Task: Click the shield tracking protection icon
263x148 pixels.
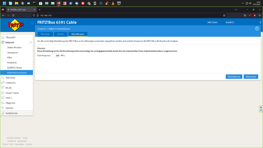Action: [34, 16]
